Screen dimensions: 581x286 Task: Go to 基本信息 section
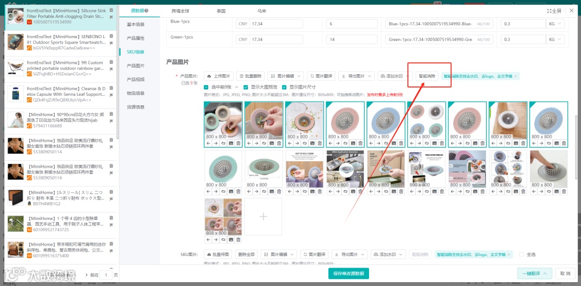coord(136,24)
